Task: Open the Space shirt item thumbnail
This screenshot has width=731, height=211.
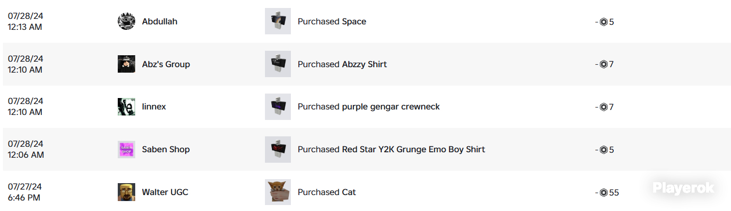Action: [x=278, y=21]
